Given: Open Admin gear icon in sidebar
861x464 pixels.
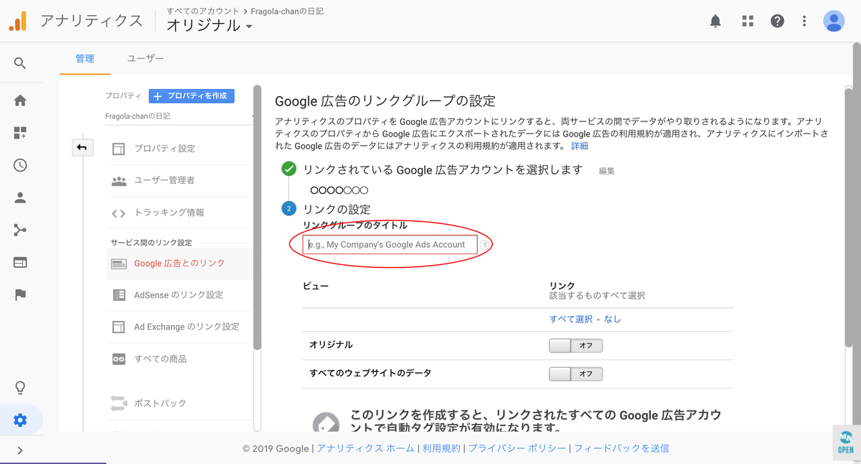Looking at the screenshot, I should coord(20,420).
